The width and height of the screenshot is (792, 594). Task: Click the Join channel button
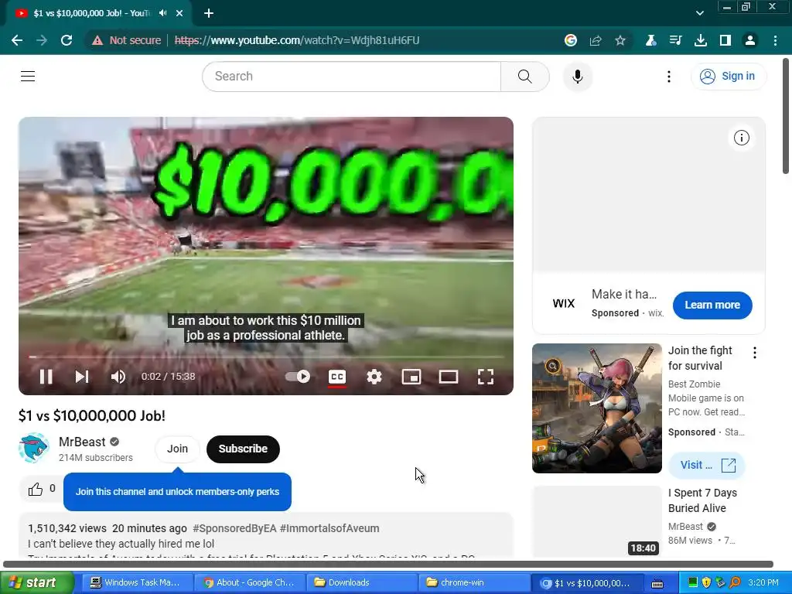point(177,449)
